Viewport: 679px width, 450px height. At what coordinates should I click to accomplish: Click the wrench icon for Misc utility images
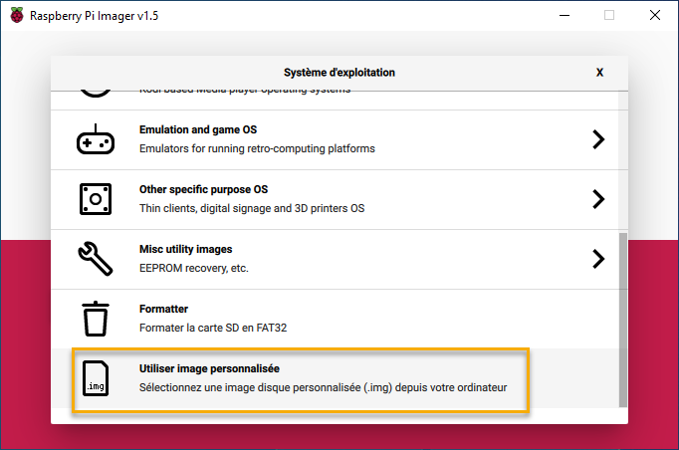[x=96, y=259]
